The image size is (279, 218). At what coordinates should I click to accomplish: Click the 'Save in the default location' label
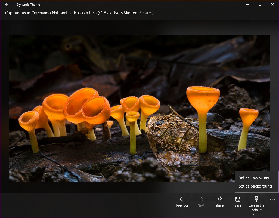coord(256,210)
